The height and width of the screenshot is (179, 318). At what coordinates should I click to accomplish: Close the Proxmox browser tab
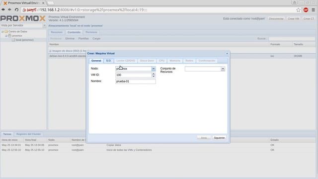pos(43,3)
